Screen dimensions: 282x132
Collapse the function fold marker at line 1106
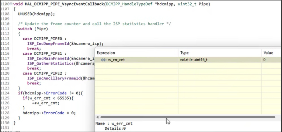tap(11, 4)
